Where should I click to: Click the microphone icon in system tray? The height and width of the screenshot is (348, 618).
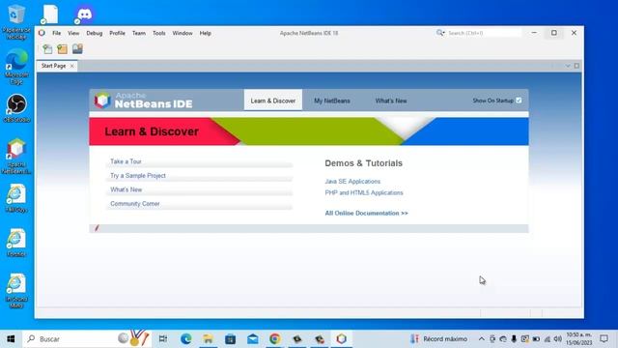[x=514, y=339]
